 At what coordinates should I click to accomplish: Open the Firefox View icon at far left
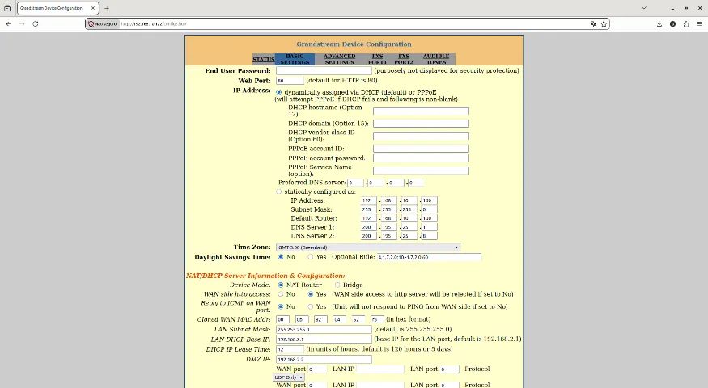(x=7, y=8)
